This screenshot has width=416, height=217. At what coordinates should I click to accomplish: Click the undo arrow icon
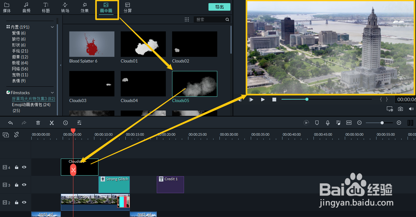coord(10,122)
